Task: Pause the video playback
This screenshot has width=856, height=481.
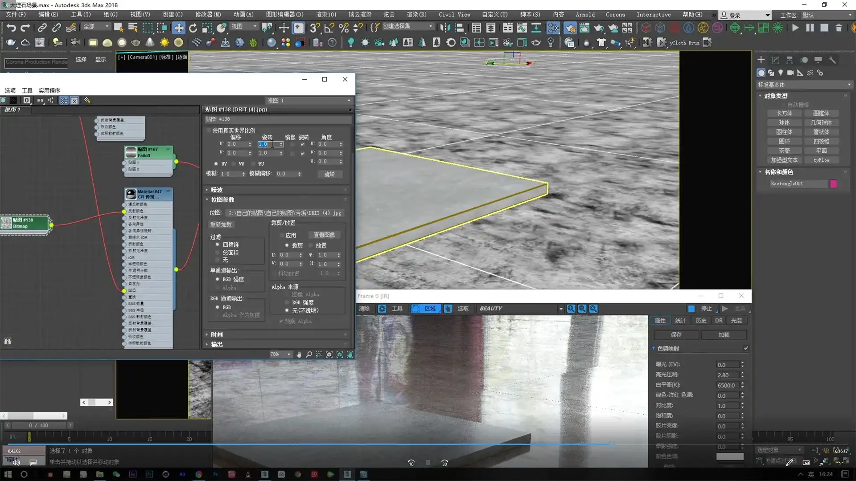Action: pyautogui.click(x=428, y=463)
